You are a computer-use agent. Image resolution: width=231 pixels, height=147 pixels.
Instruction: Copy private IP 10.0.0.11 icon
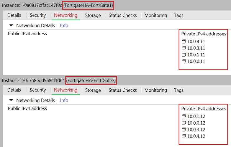[184, 61]
